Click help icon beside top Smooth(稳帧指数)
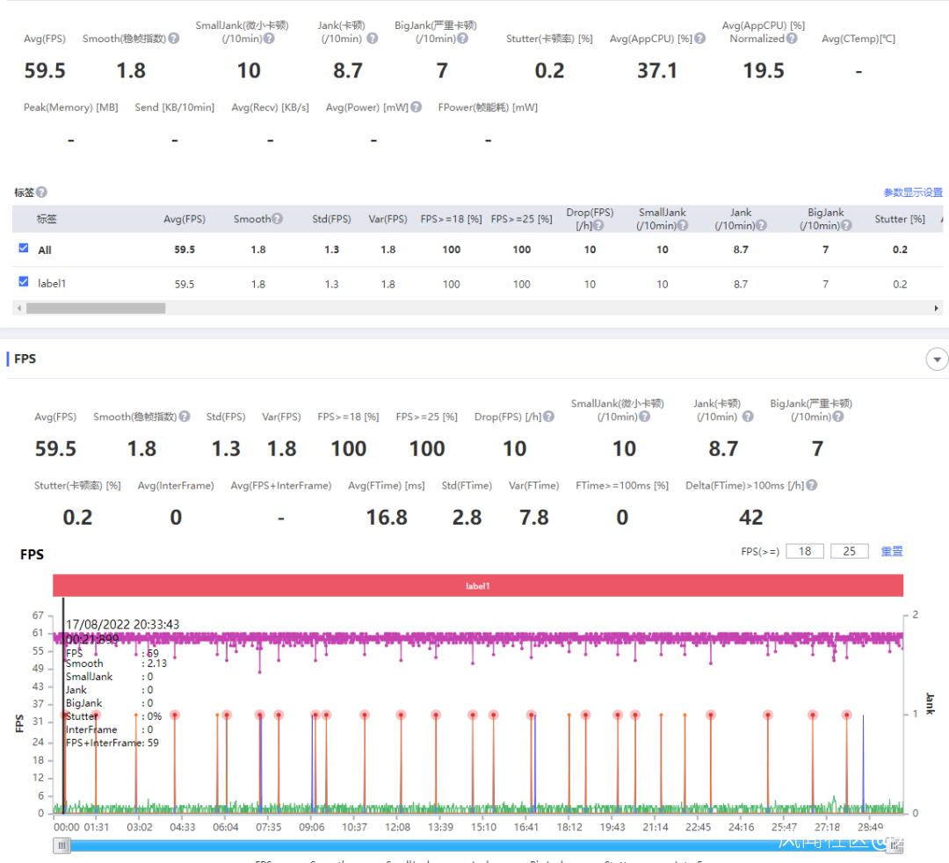Image resolution: width=949 pixels, height=863 pixels. point(174,39)
